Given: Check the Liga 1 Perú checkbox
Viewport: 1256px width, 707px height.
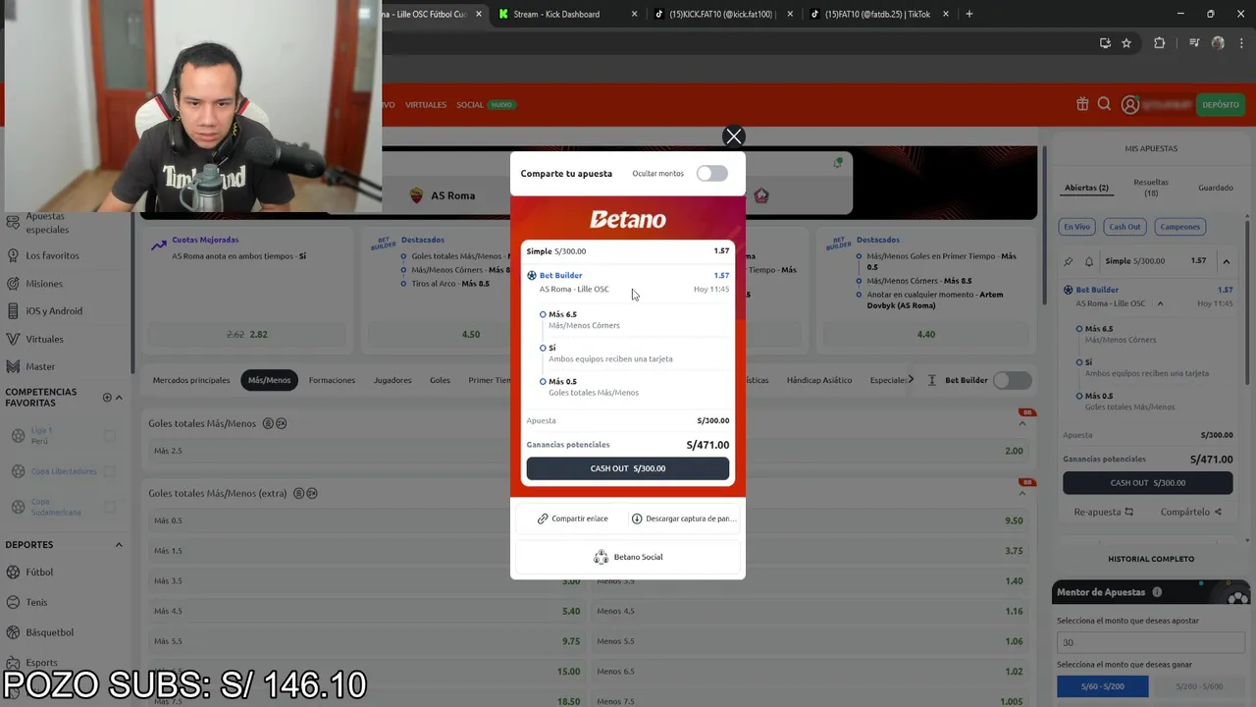Looking at the screenshot, I should (x=110, y=435).
